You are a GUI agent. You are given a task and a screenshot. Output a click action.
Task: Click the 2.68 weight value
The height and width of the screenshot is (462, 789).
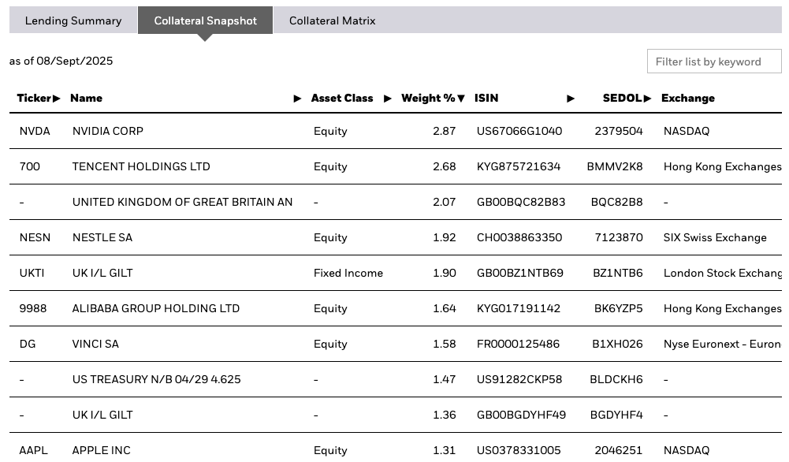tap(444, 166)
